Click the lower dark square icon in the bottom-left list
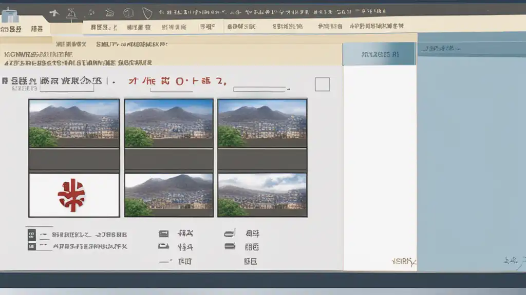 click(x=31, y=246)
